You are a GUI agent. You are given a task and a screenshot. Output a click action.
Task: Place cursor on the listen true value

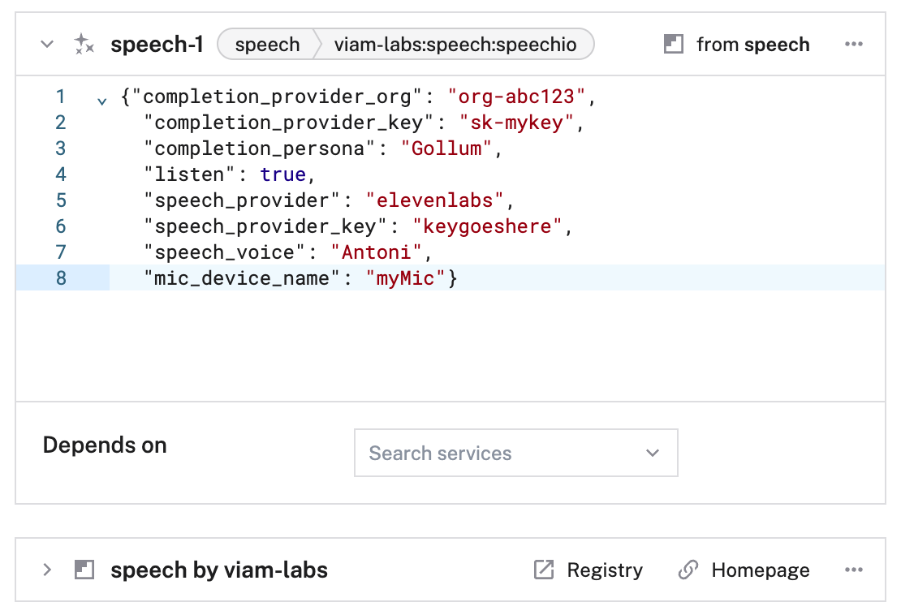(282, 174)
